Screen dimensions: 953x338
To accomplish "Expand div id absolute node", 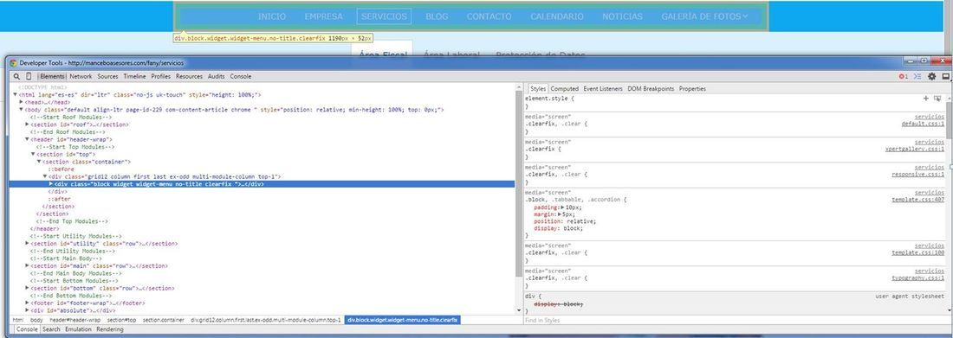I will click(x=28, y=310).
